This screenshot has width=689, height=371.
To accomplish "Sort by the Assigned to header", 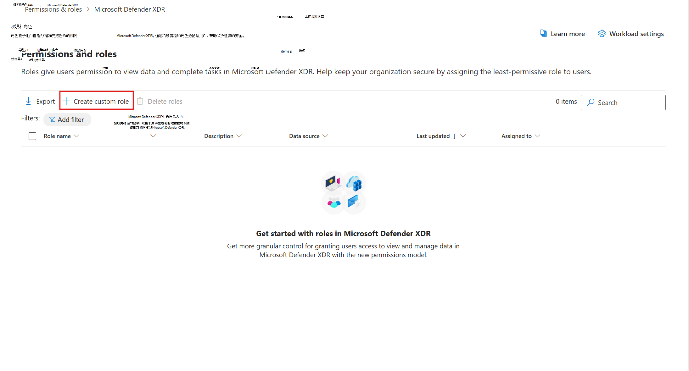I will tap(516, 136).
